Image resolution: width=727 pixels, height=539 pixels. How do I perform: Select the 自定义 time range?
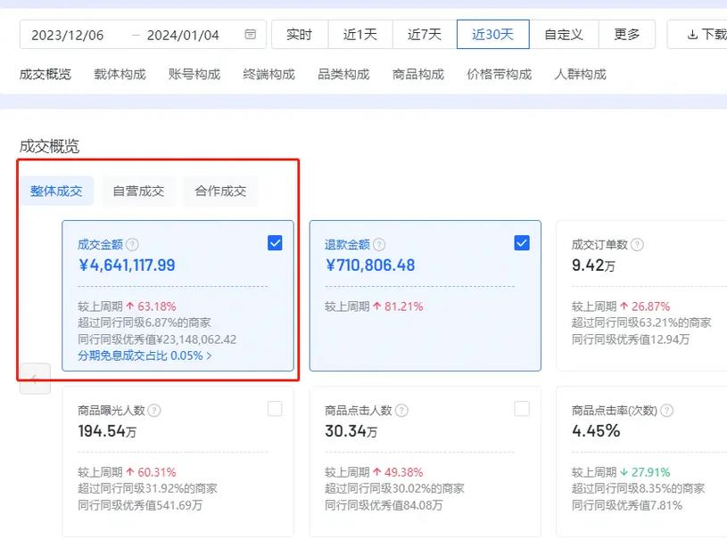(564, 34)
